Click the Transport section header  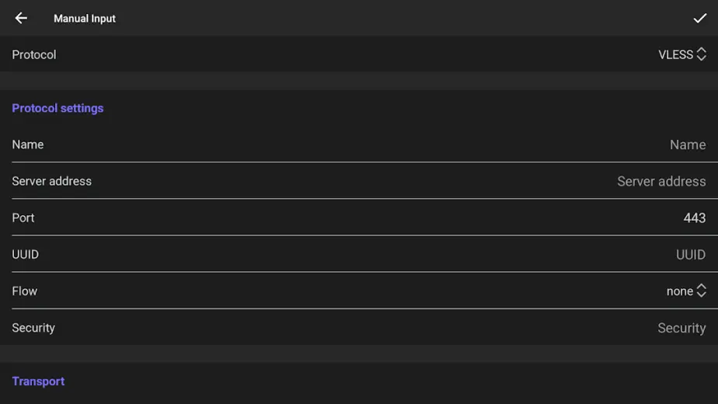click(38, 381)
